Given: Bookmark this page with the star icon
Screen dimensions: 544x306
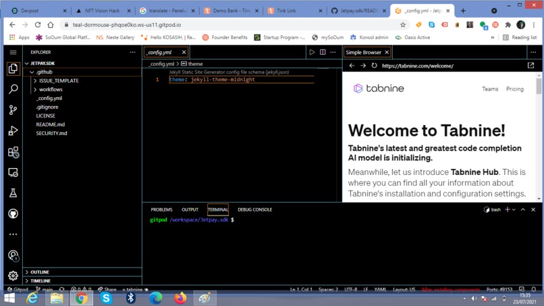Looking at the screenshot, I should pos(403,25).
